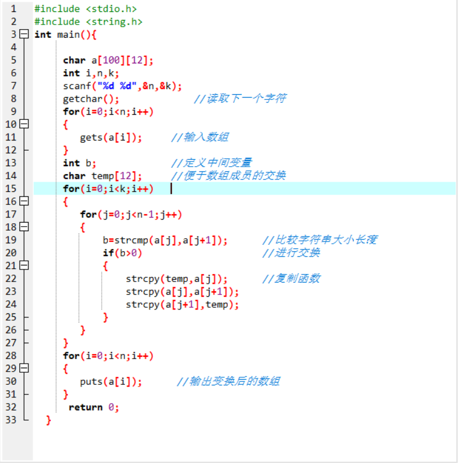This screenshot has height=463, width=458.
Task: Collapse the fold marker at line 10
Action: (24, 124)
